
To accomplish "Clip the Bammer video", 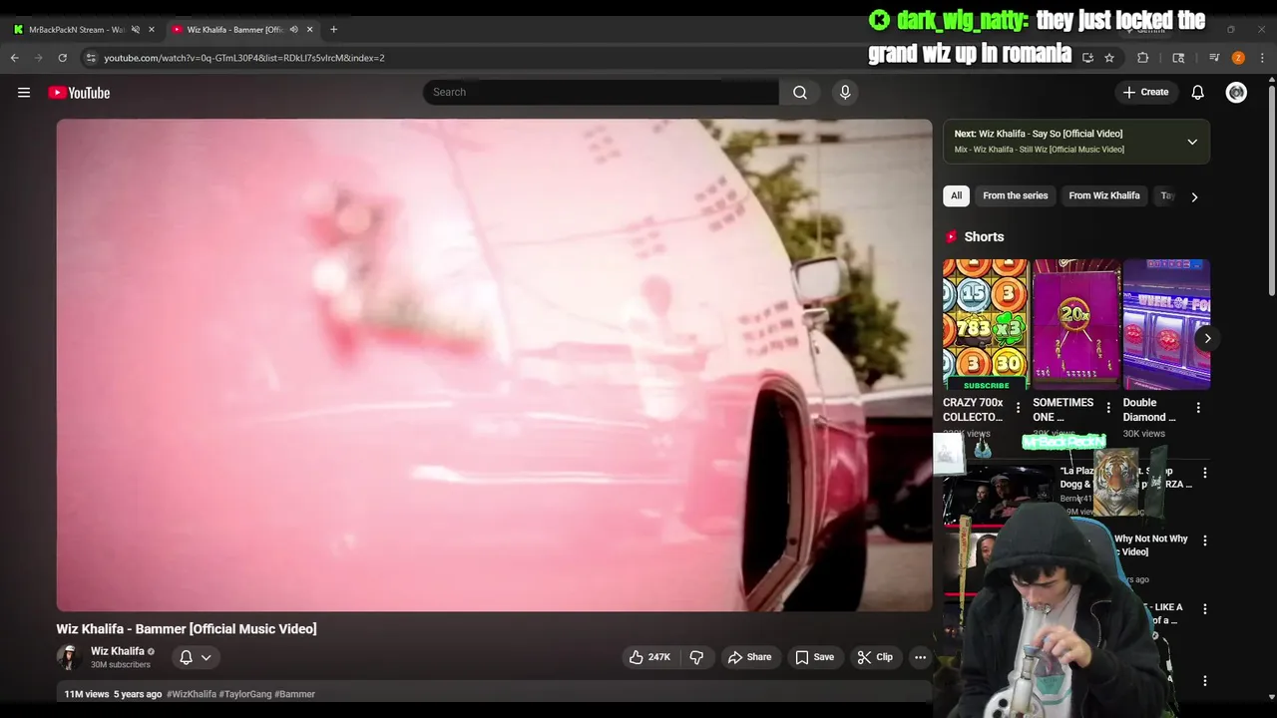I will [x=875, y=657].
